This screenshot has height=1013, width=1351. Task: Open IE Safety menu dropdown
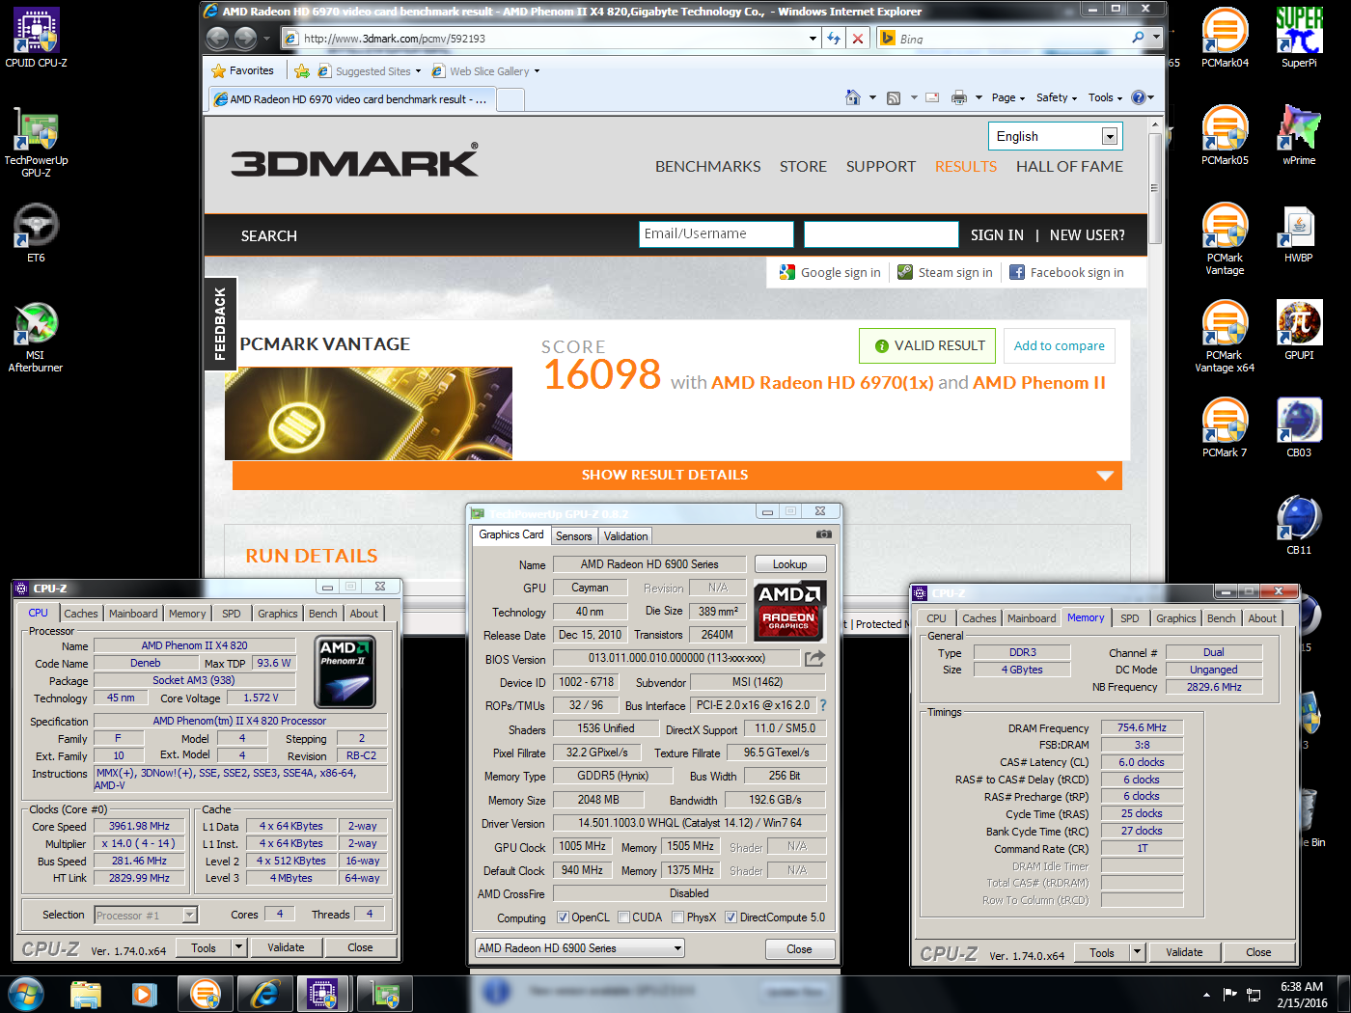click(1057, 97)
